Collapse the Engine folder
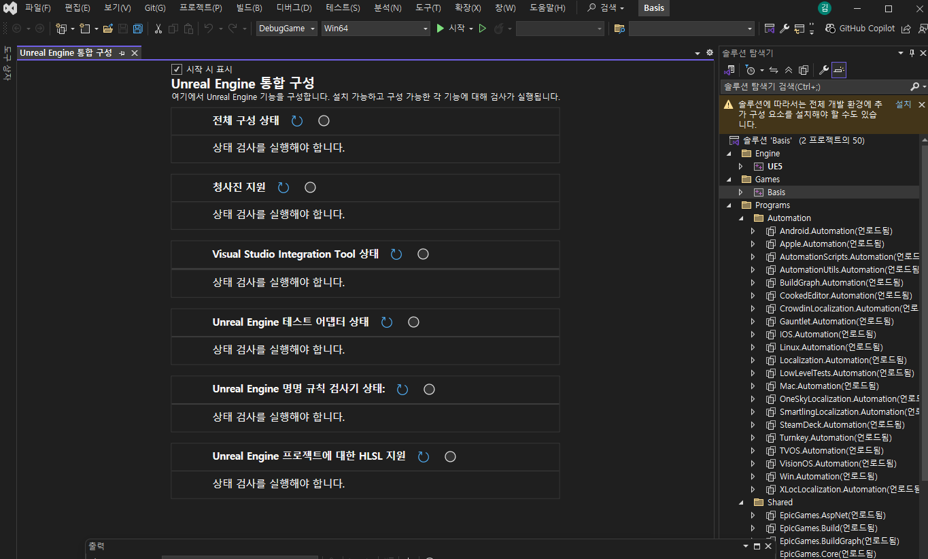 [729, 154]
